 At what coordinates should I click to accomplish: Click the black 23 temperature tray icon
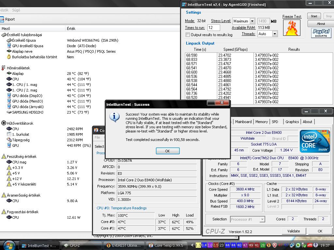(x=221, y=245)
